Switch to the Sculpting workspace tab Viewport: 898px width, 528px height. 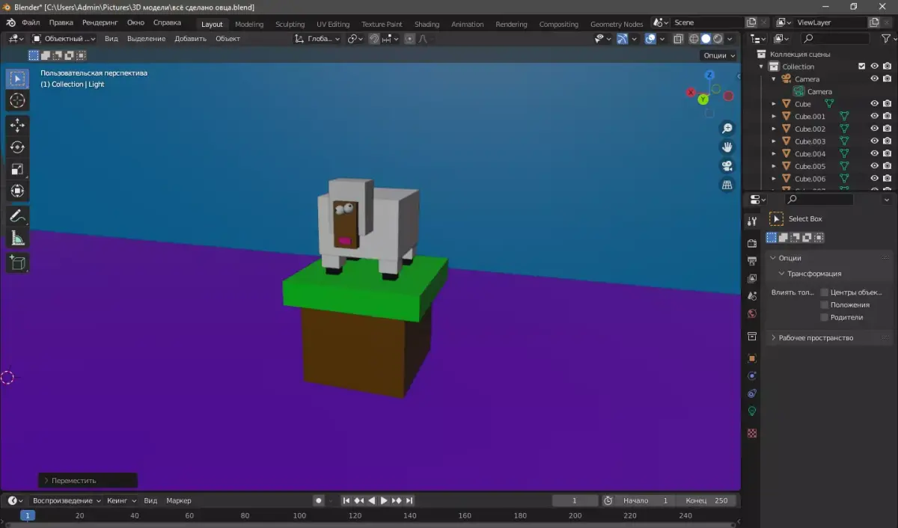click(x=290, y=24)
